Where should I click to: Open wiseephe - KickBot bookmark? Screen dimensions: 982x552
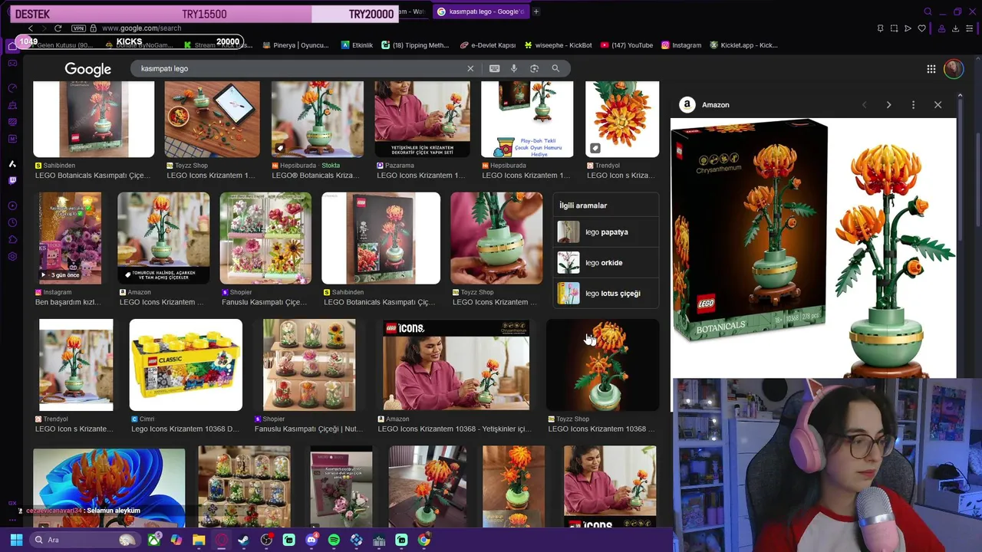(557, 45)
